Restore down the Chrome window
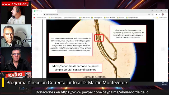The image size is (169, 95). pyautogui.click(x=161, y=11)
